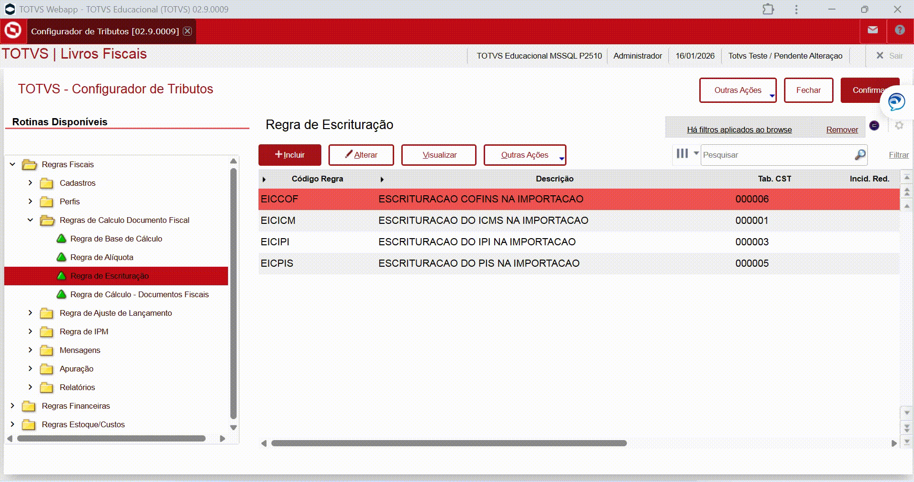Click the Mensagens folder icon

click(x=47, y=350)
